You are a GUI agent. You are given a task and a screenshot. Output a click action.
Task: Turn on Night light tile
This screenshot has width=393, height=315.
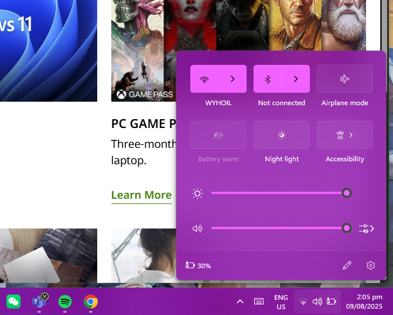(282, 135)
